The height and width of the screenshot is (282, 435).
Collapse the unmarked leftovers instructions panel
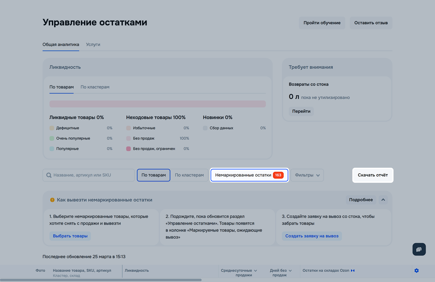(x=383, y=200)
